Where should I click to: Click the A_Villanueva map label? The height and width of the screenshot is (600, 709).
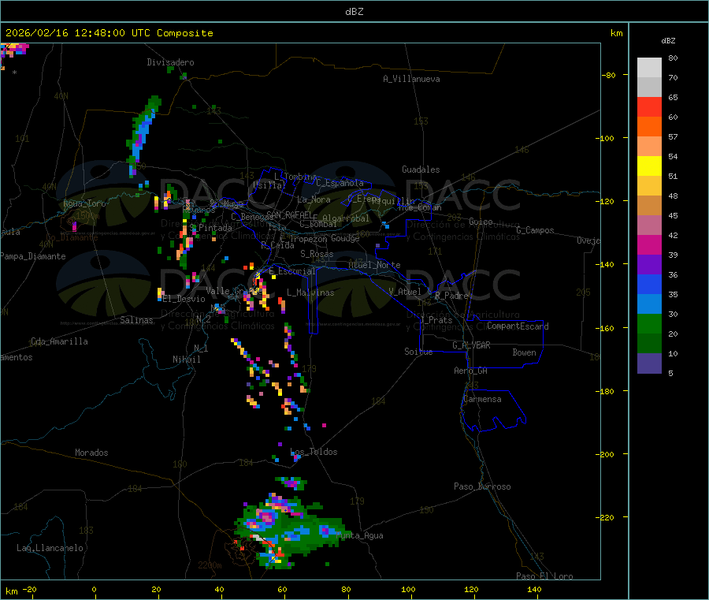[x=411, y=79]
